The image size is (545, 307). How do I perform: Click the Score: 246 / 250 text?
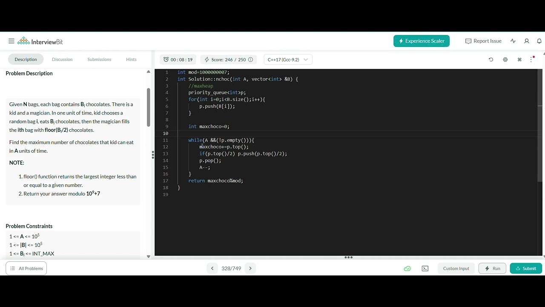pyautogui.click(x=229, y=60)
